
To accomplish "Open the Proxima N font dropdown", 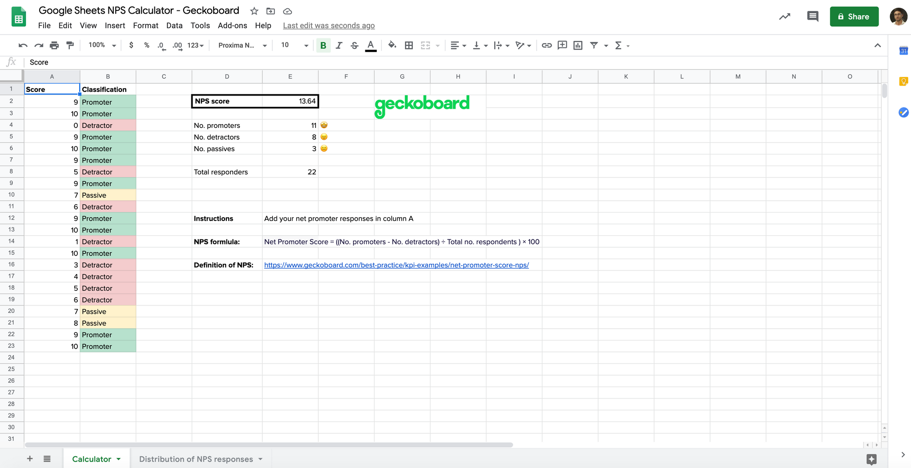I will (x=242, y=46).
